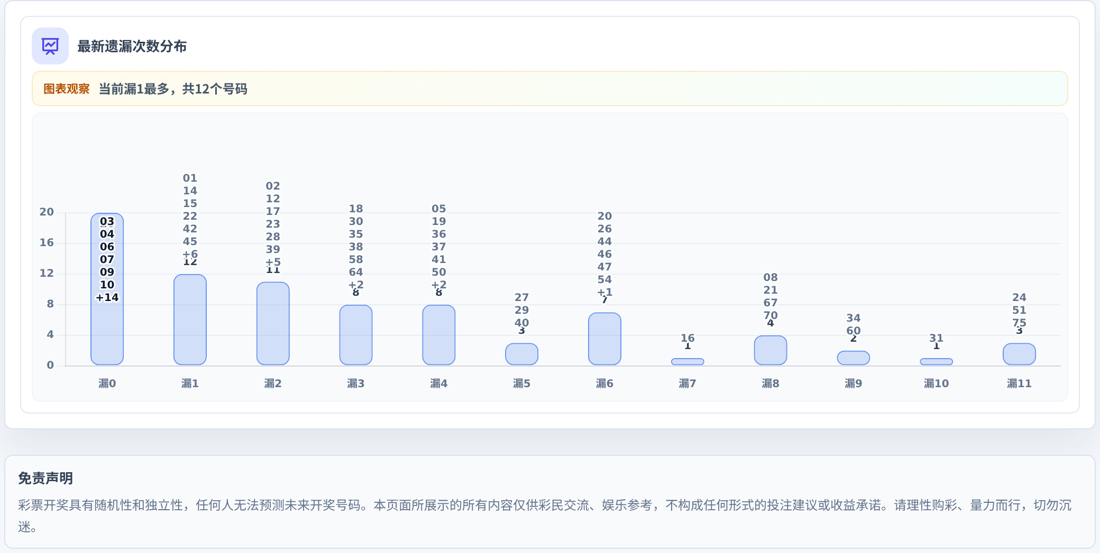Click the +1 label above the 漏6 bar

604,292
